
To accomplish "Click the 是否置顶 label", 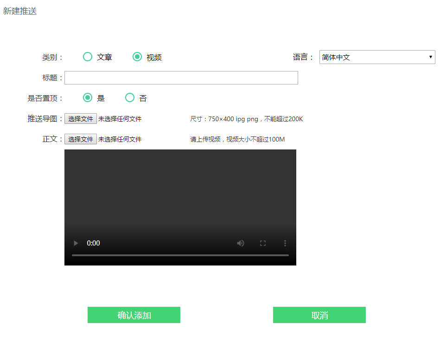I will point(45,98).
